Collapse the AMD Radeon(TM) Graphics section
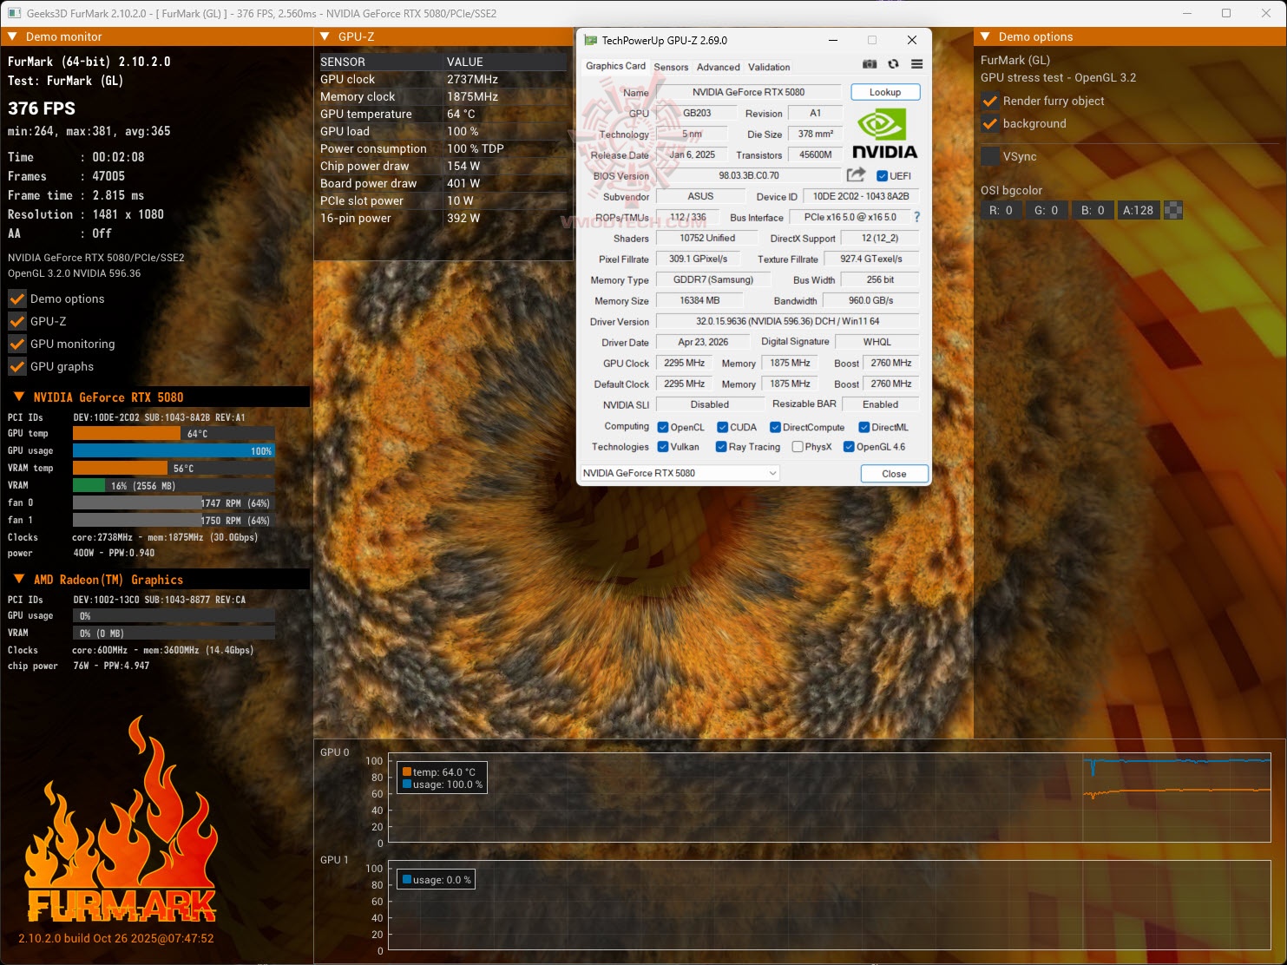This screenshot has width=1287, height=965. click(19, 579)
